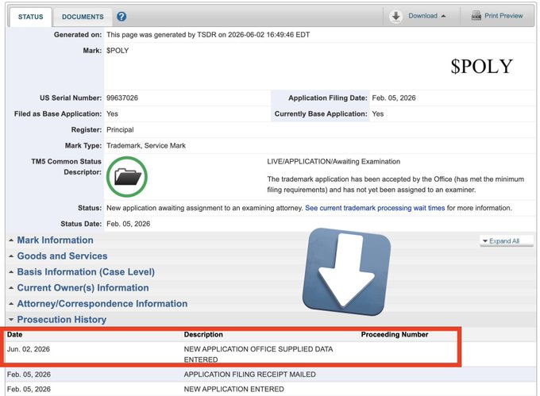
Task: Click the Jun. 02, 2026 history date
Action: pyautogui.click(x=29, y=349)
